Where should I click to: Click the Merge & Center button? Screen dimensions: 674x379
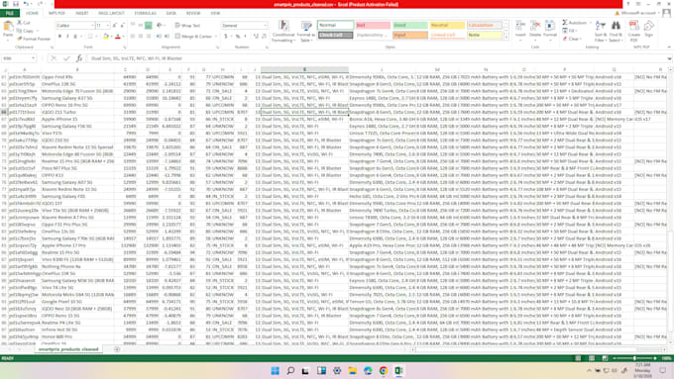(x=193, y=37)
